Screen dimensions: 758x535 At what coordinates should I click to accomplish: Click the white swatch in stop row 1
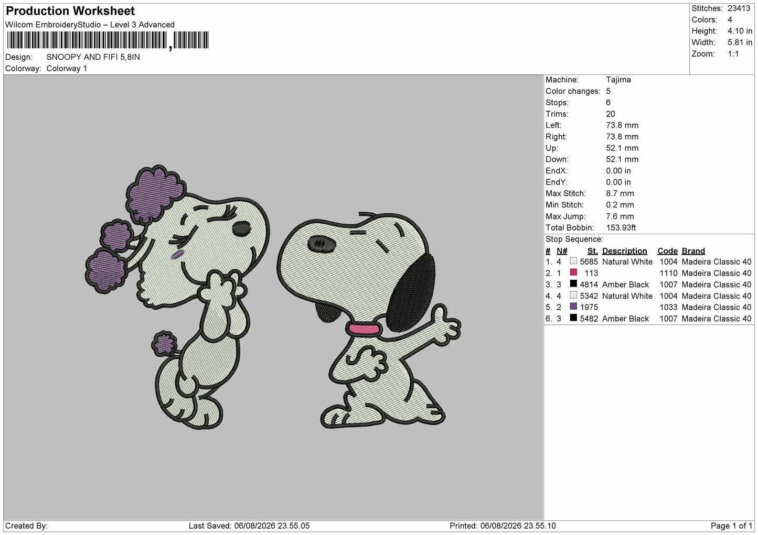coord(573,261)
